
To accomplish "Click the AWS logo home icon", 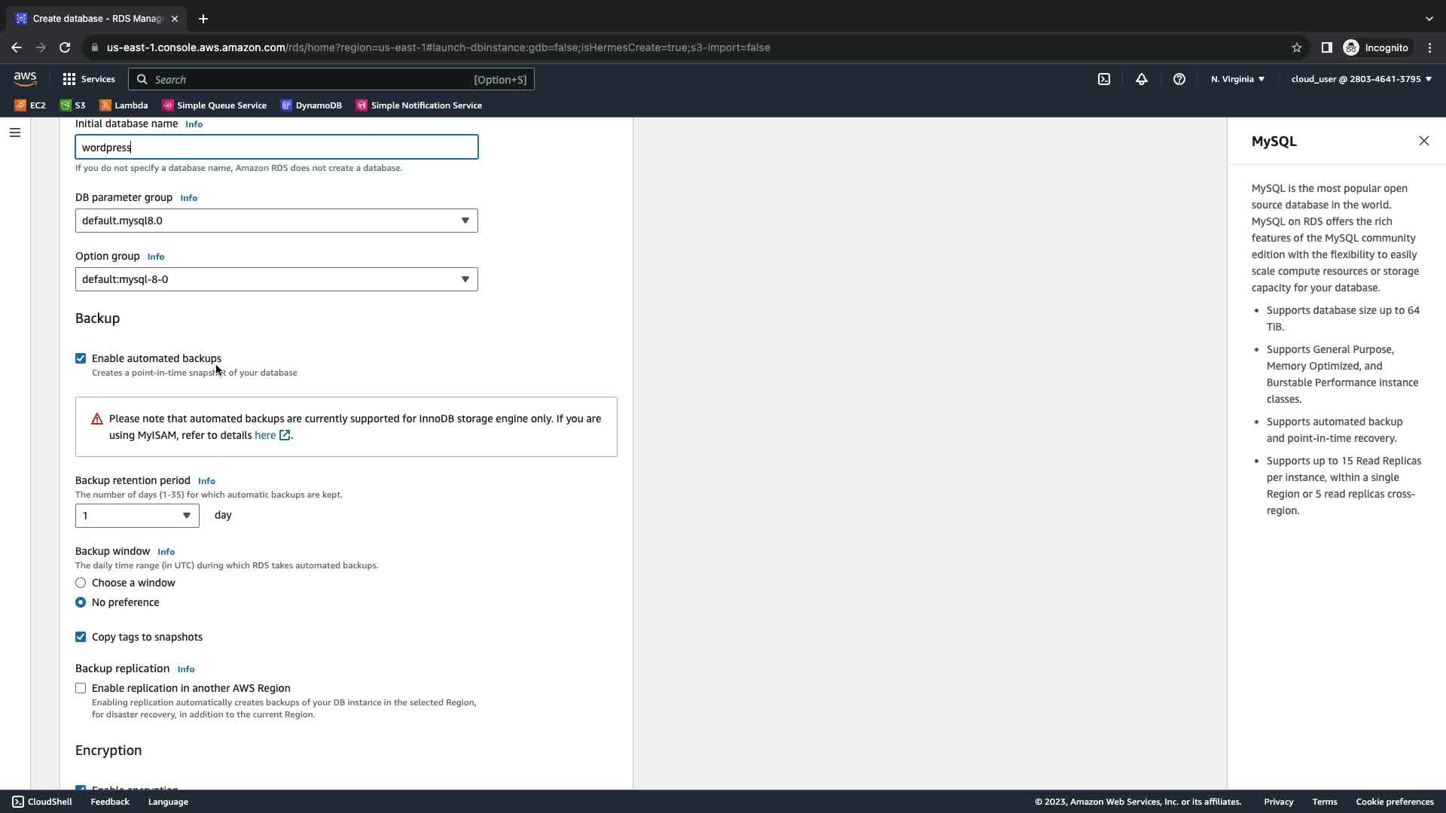I will 25,78.
